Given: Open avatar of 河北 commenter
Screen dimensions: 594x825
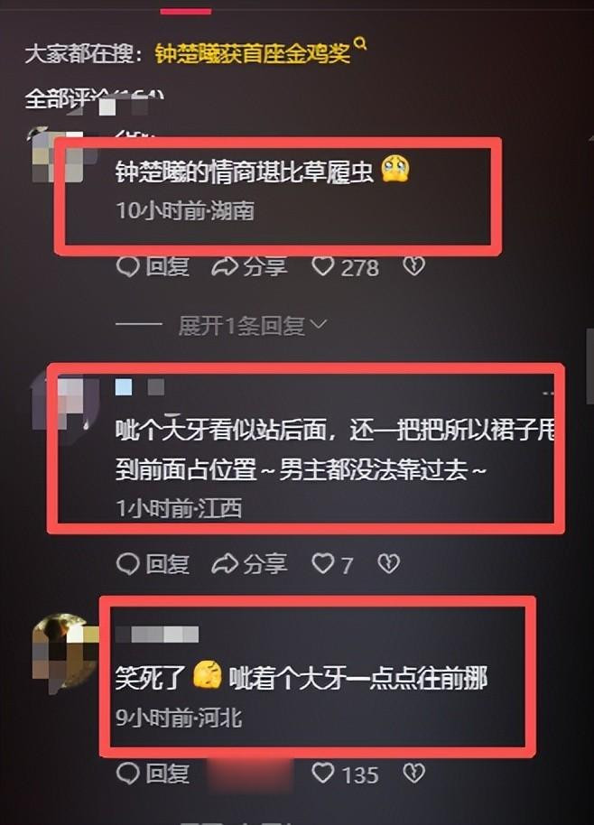Looking at the screenshot, I should (65, 652).
